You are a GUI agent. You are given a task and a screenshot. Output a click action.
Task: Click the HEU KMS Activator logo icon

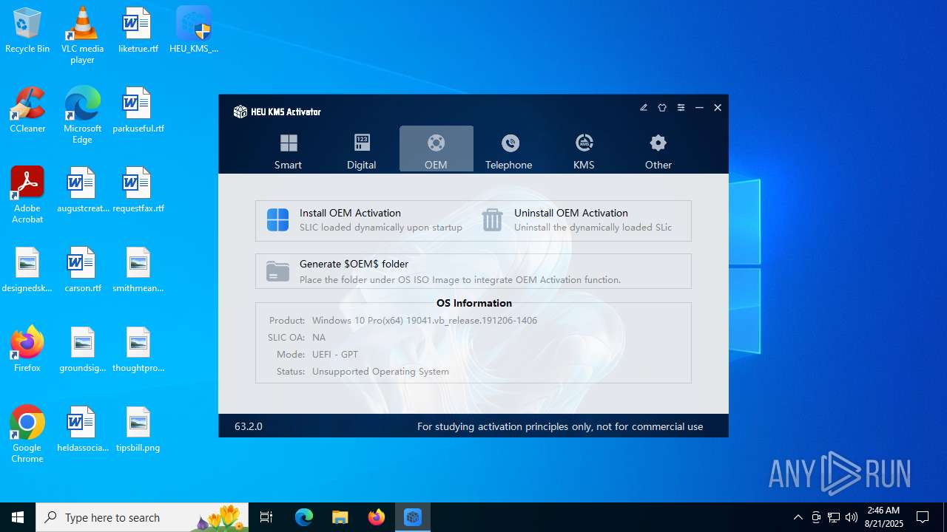(x=240, y=112)
